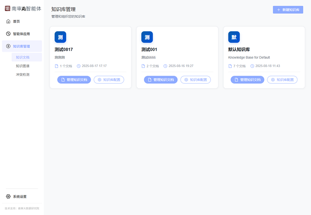Viewport: 311px width, 215px height.
Task: Click the 智能体应用 sidebar icon
Action: (x=8, y=34)
